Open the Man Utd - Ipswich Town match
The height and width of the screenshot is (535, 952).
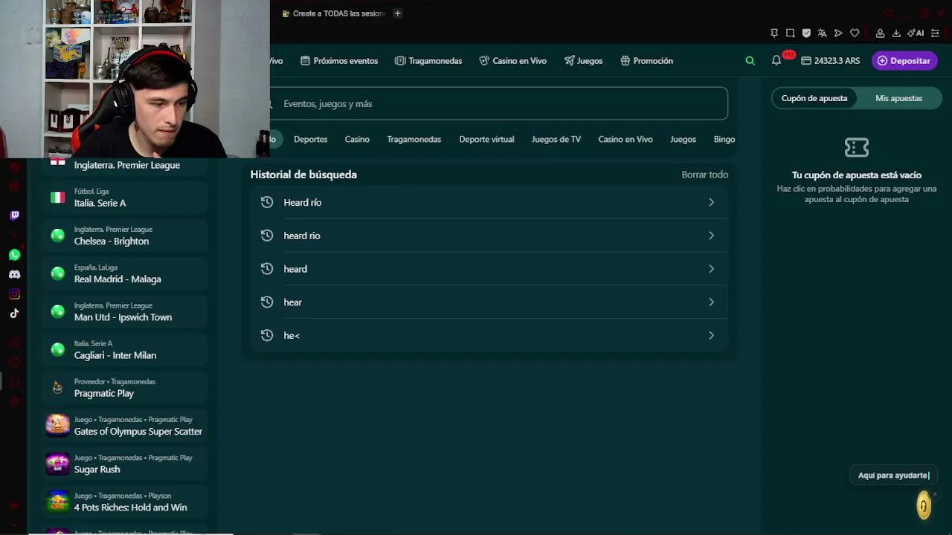pyautogui.click(x=124, y=311)
